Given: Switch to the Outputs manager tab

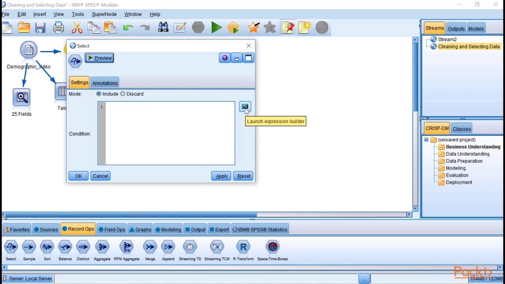Looking at the screenshot, I should coord(456,29).
